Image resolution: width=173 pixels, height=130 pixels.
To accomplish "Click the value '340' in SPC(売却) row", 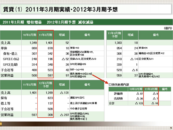I will (50, 65).
